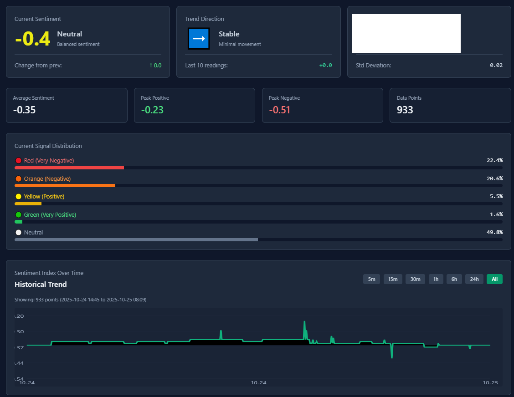Select the 15m time range
Screen dimensions: 514x397
click(393, 279)
